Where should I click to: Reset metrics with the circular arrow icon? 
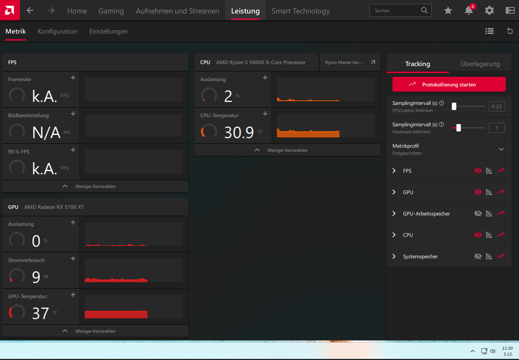tap(510, 31)
